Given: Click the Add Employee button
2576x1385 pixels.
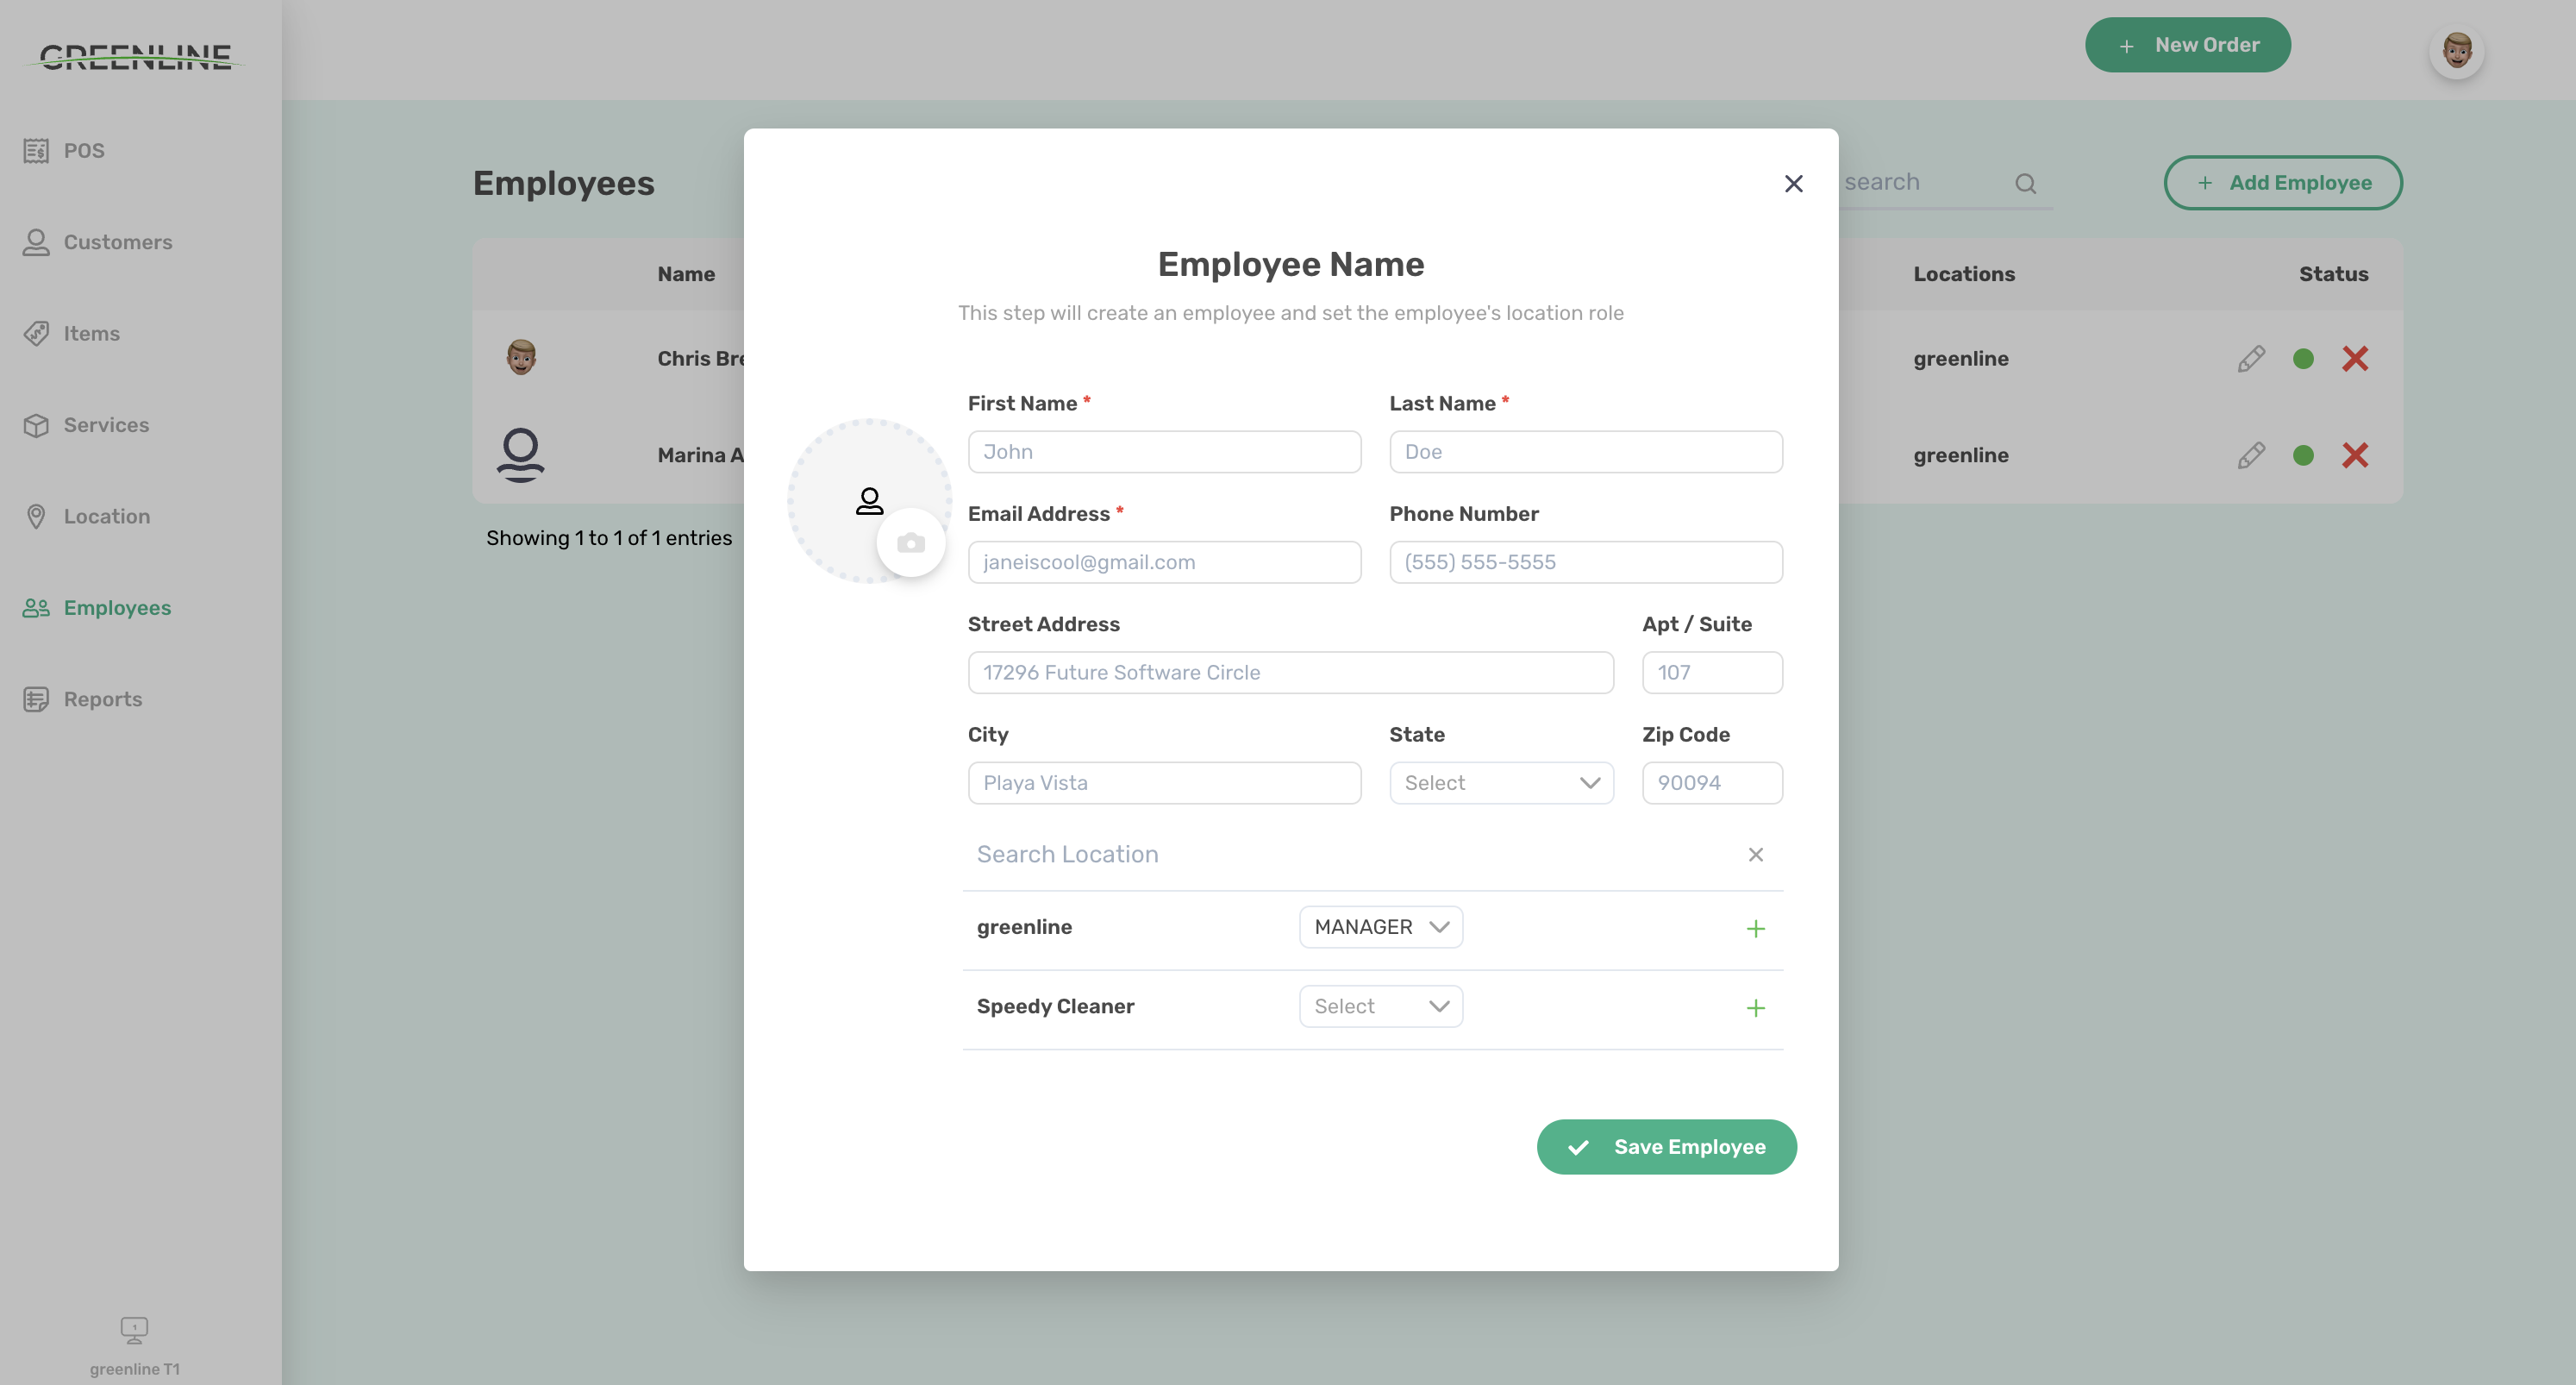Looking at the screenshot, I should [x=2283, y=182].
